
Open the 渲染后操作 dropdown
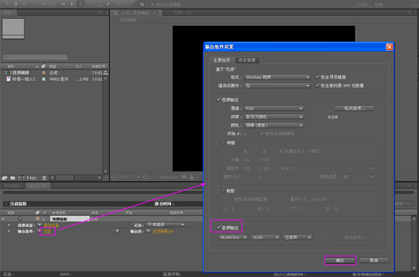coord(277,86)
